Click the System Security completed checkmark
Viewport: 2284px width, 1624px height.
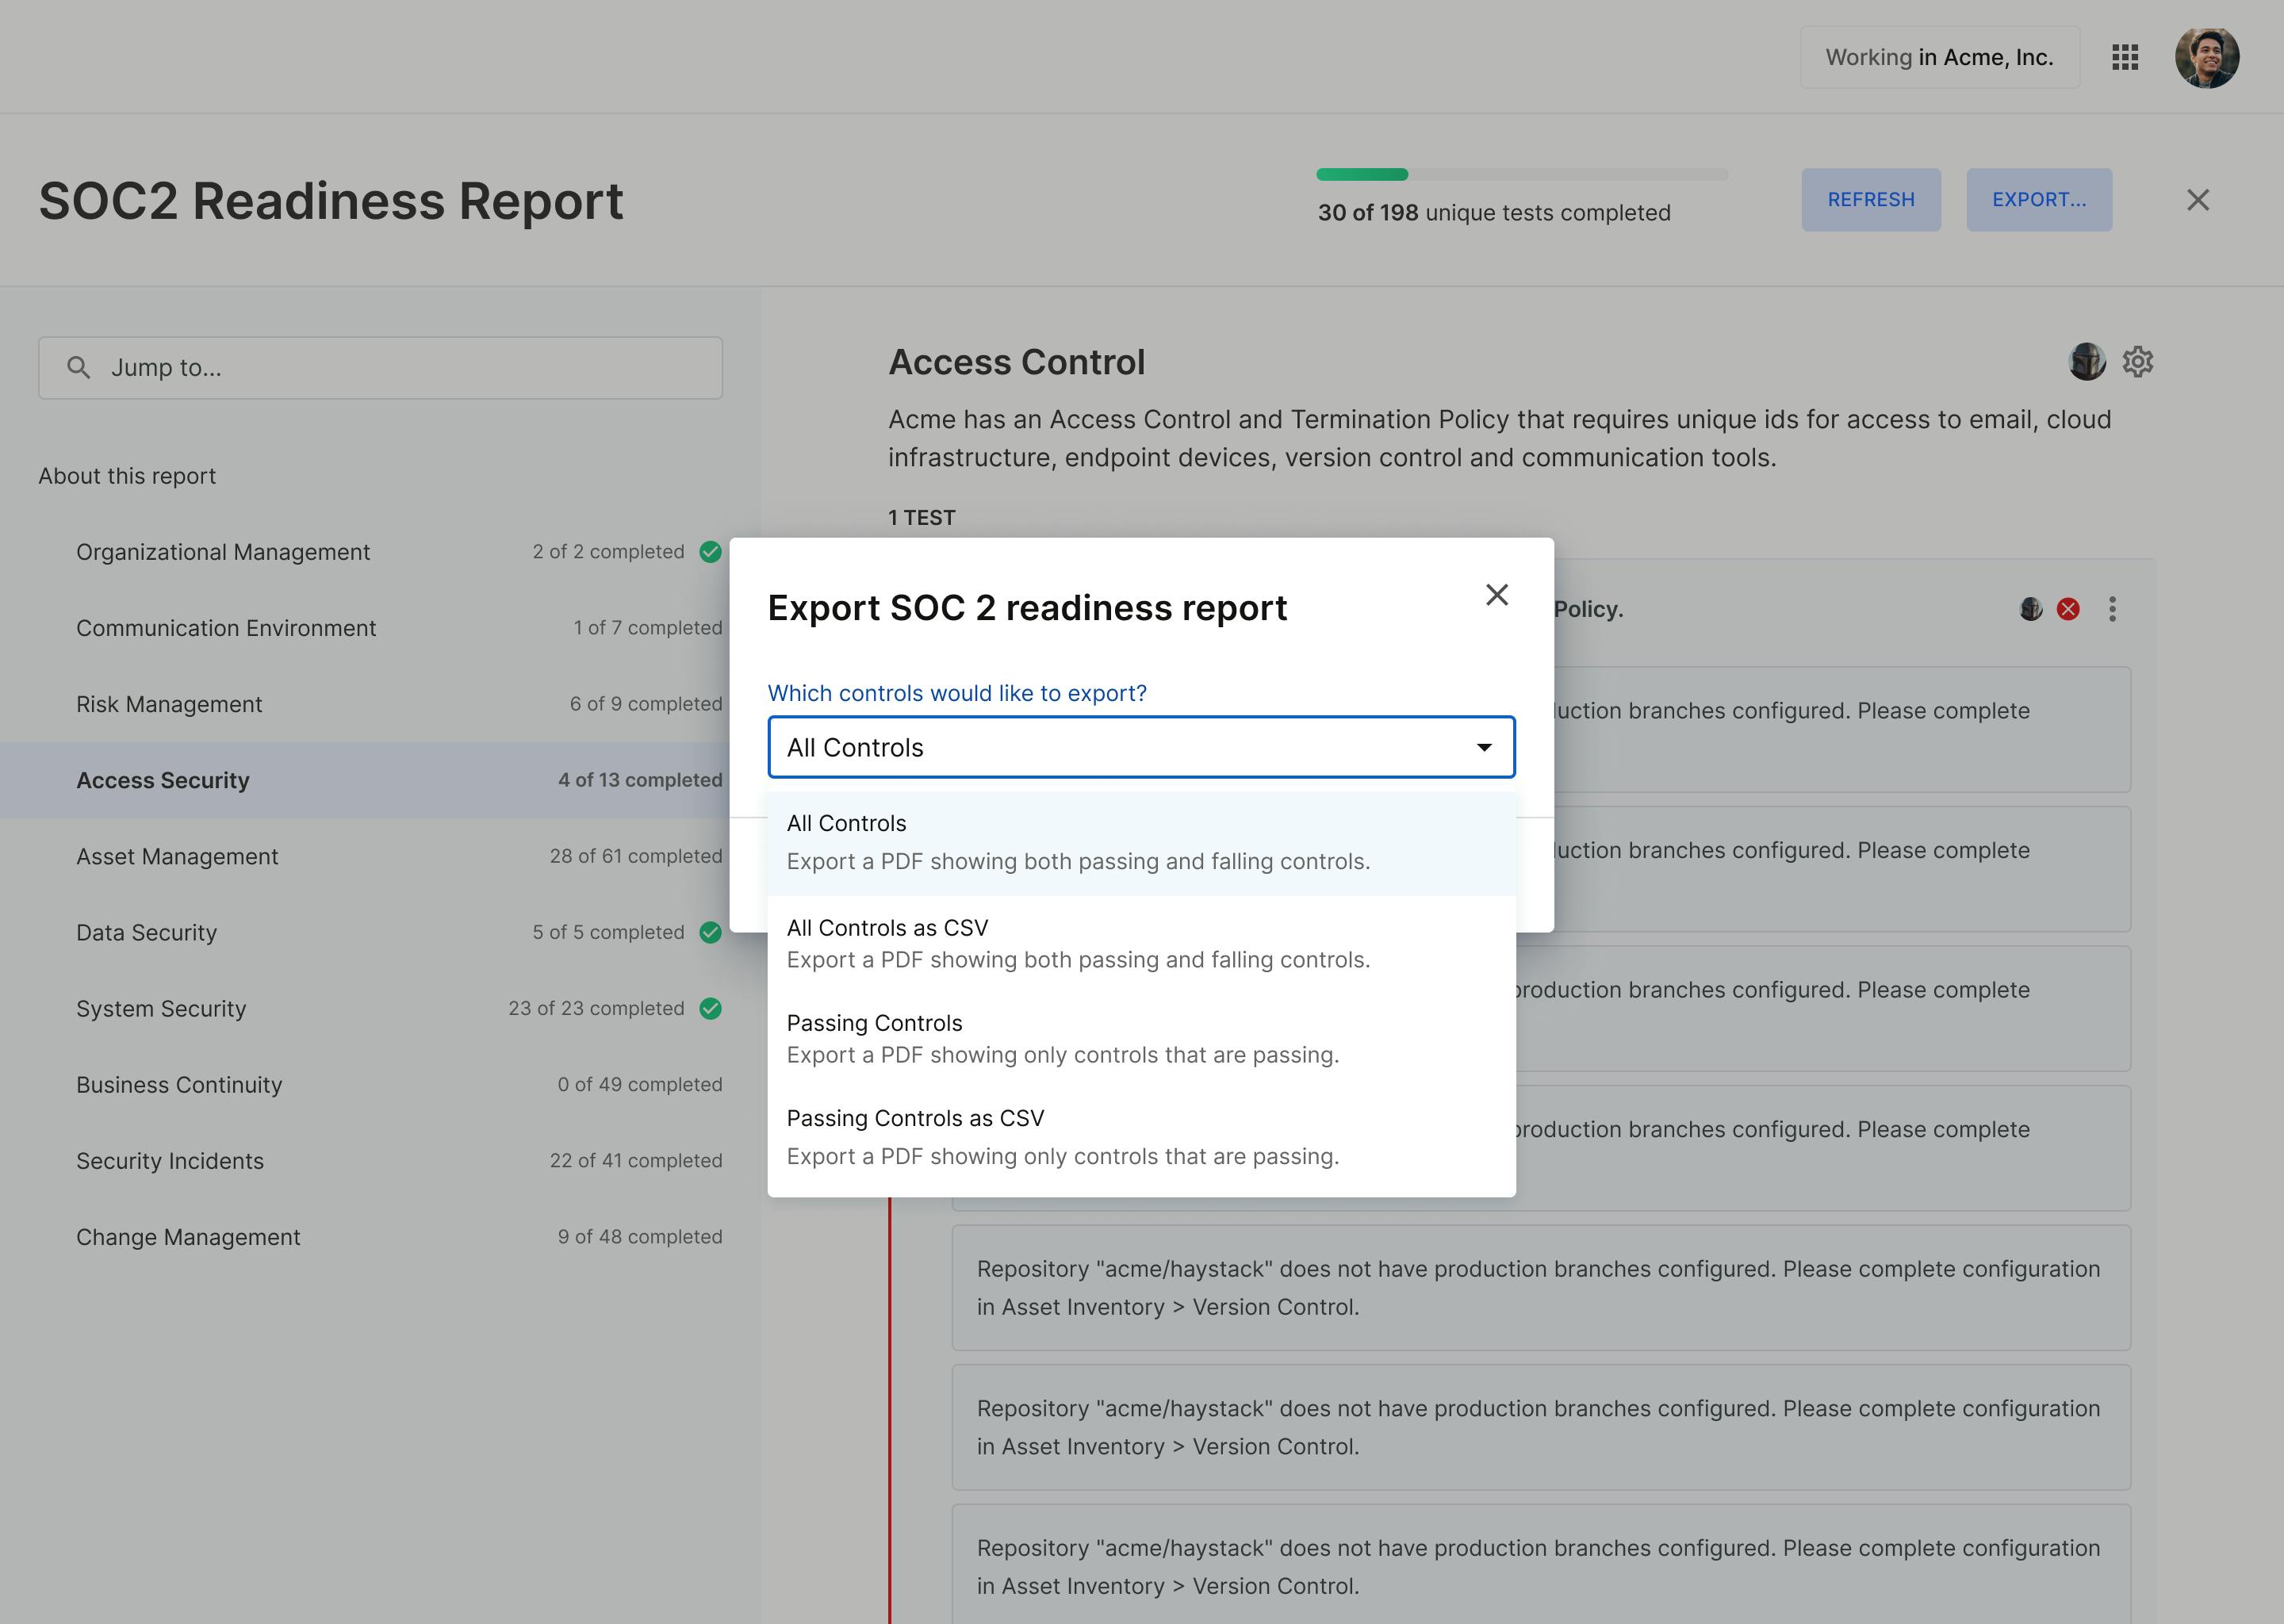pos(710,1008)
